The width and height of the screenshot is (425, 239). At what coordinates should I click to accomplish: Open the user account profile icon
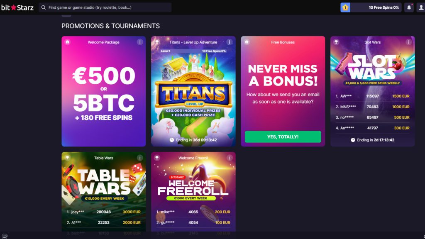tap(421, 7)
